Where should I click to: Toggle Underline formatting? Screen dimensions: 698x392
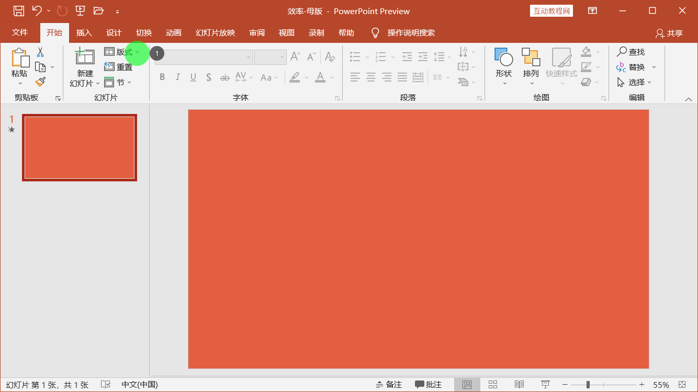click(193, 77)
